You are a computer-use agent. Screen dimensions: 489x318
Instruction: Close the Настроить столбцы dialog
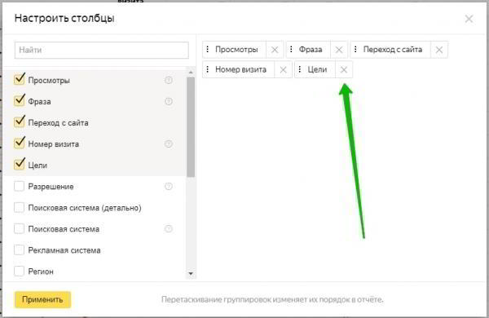pos(469,19)
